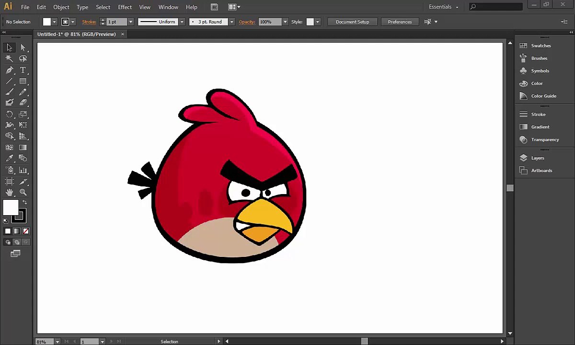Set paint mode to None

point(26,231)
